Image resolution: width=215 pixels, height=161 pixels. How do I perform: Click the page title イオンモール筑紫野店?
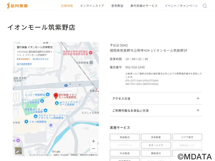[x=41, y=27]
